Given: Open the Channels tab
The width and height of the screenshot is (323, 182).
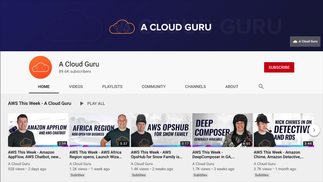Looking at the screenshot, I should (x=195, y=87).
